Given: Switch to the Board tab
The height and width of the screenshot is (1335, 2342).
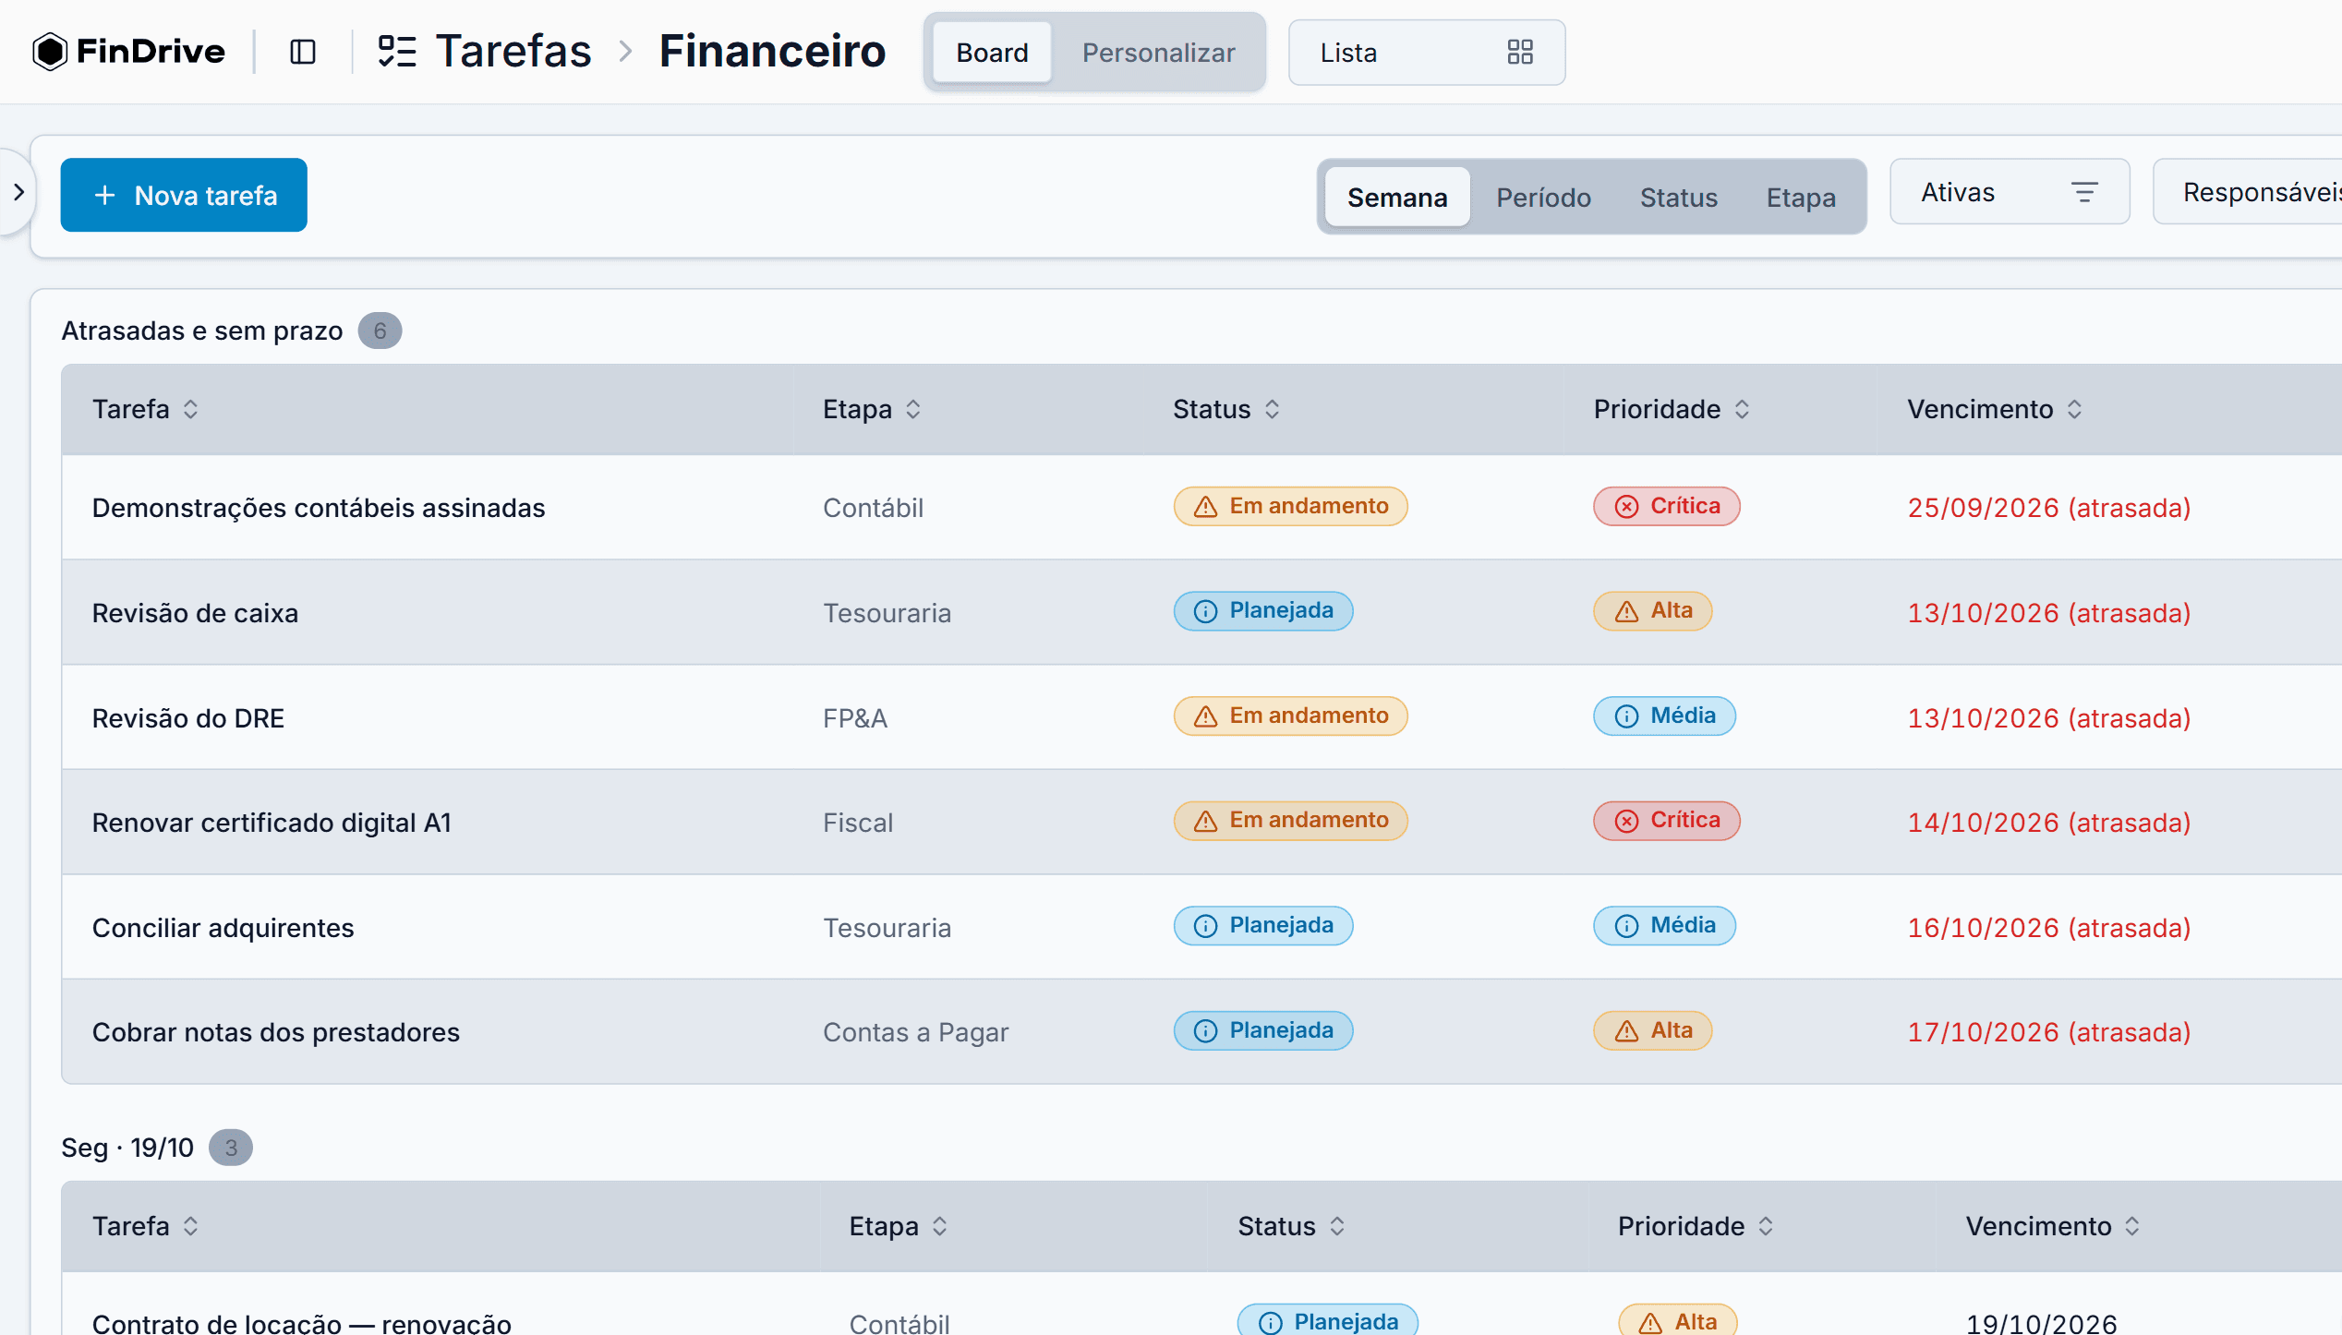Looking at the screenshot, I should click(x=992, y=53).
